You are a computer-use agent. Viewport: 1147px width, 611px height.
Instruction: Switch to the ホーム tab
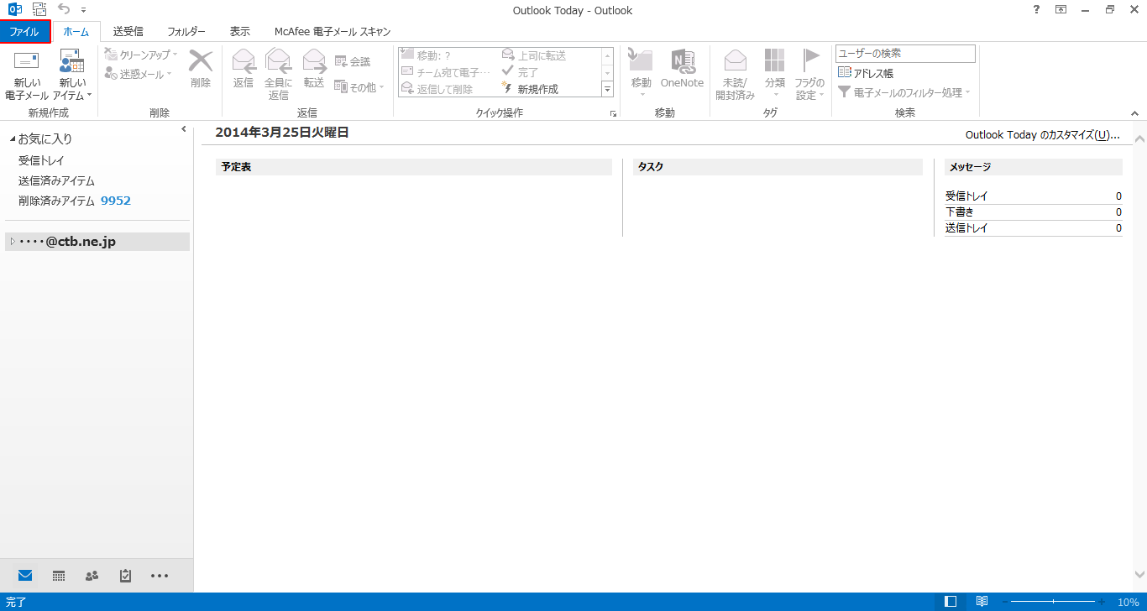(76, 32)
